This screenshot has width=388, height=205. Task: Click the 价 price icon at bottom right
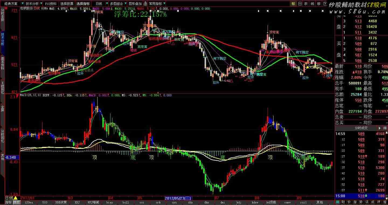pos(349,202)
